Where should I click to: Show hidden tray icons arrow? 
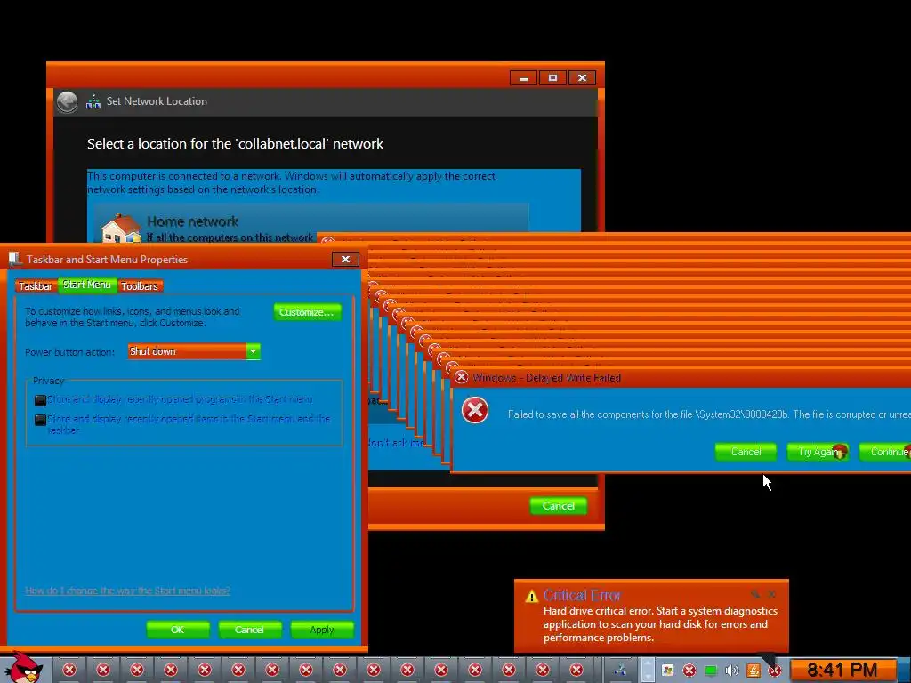pyautogui.click(x=648, y=671)
